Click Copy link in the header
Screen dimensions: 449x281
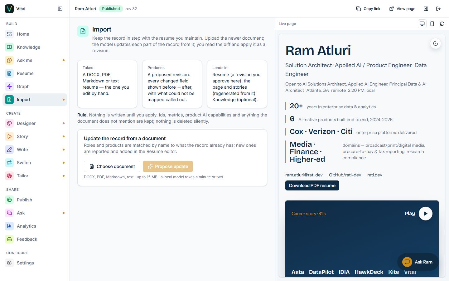pyautogui.click(x=368, y=9)
